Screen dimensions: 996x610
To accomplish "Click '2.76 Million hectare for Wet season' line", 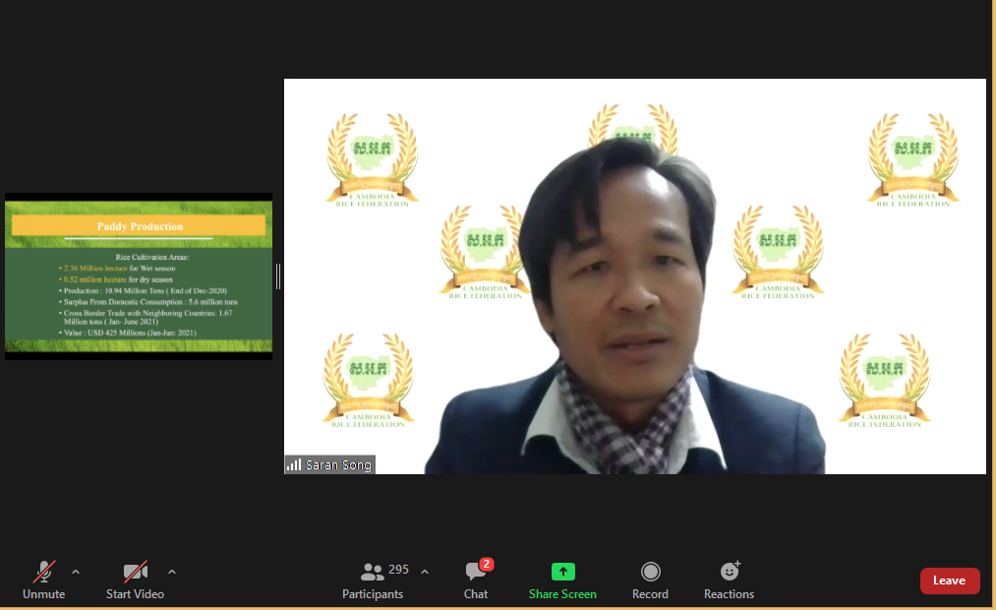I will 118,269.
